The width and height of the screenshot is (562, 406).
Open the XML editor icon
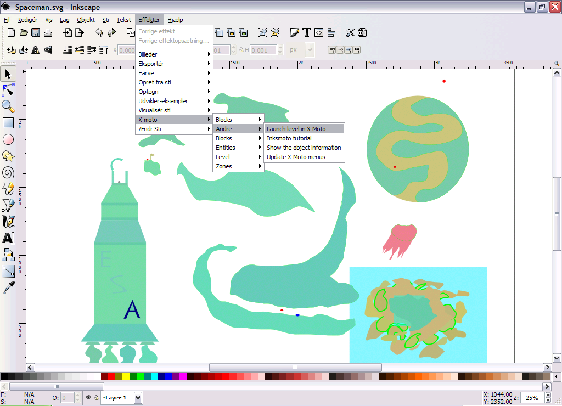(318, 32)
